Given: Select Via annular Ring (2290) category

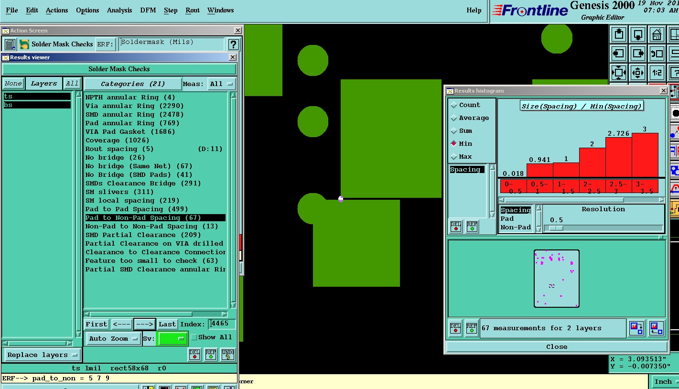Looking at the screenshot, I should coord(155,106).
